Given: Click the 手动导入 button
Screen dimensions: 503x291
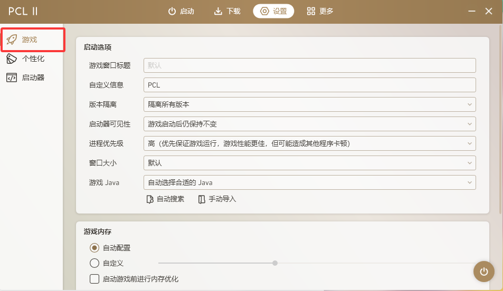Looking at the screenshot, I should click(217, 199).
